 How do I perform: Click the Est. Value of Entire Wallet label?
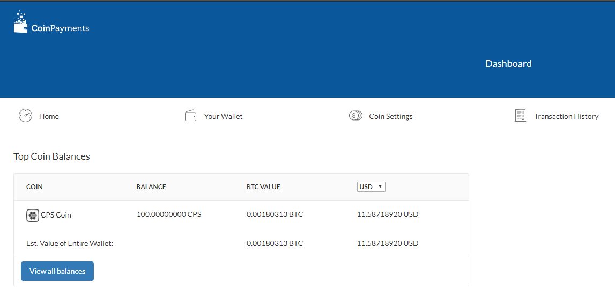(x=70, y=243)
